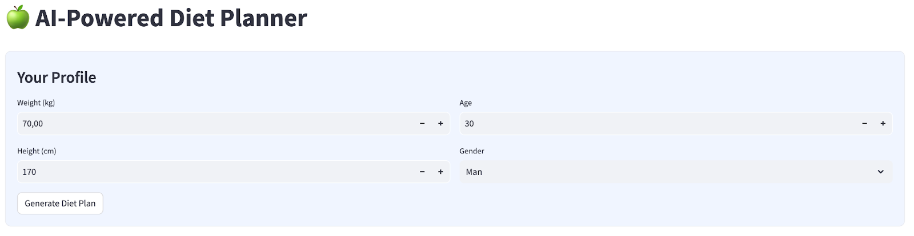Screen dimensions: 914x236
Task: Click the selected 'Man' gender value
Action: point(474,172)
